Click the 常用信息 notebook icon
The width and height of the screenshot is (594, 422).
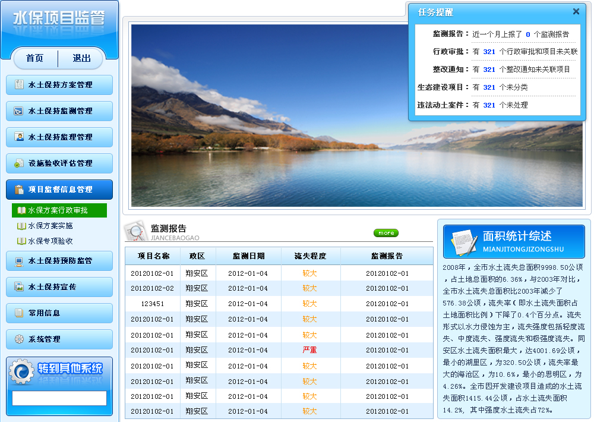(19, 313)
